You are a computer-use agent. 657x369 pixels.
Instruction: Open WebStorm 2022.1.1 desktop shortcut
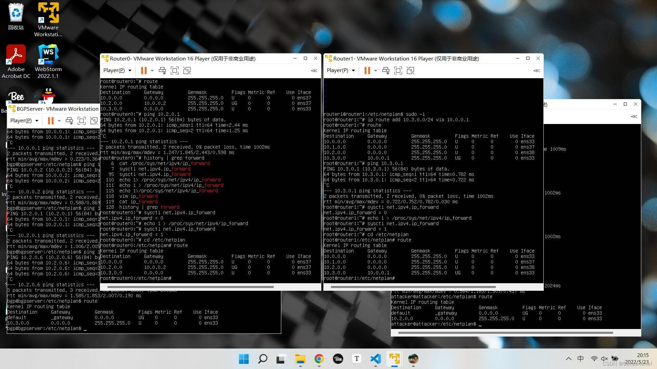(48, 61)
